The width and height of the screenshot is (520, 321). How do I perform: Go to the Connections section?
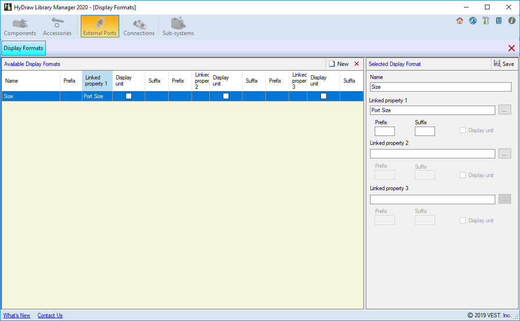click(139, 27)
